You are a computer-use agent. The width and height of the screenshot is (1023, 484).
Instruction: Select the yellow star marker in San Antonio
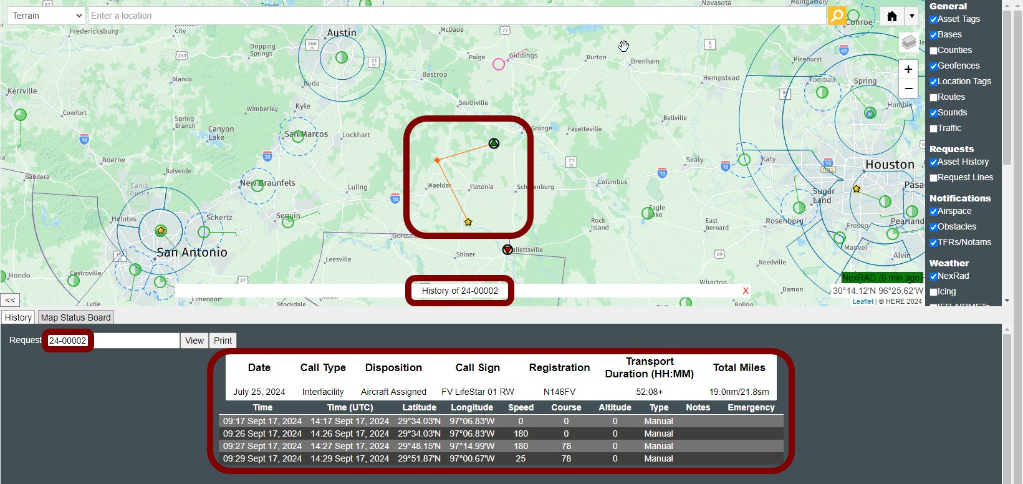(x=161, y=231)
